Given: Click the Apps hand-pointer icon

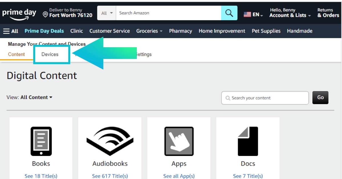Looking at the screenshot, I should tap(179, 141).
